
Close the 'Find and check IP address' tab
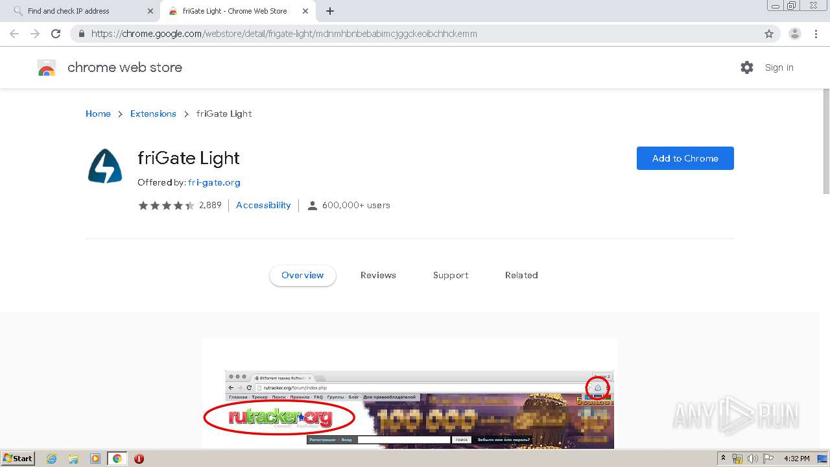tap(150, 11)
